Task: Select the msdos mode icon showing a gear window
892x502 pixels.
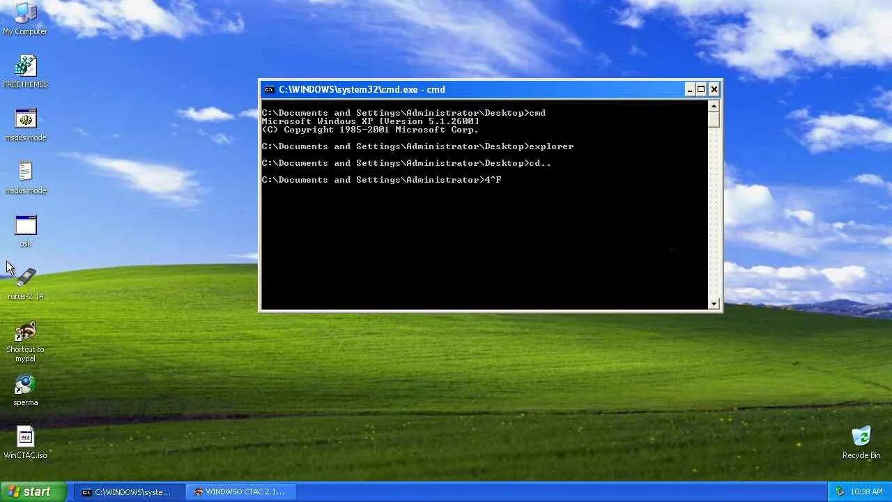Action: click(25, 125)
